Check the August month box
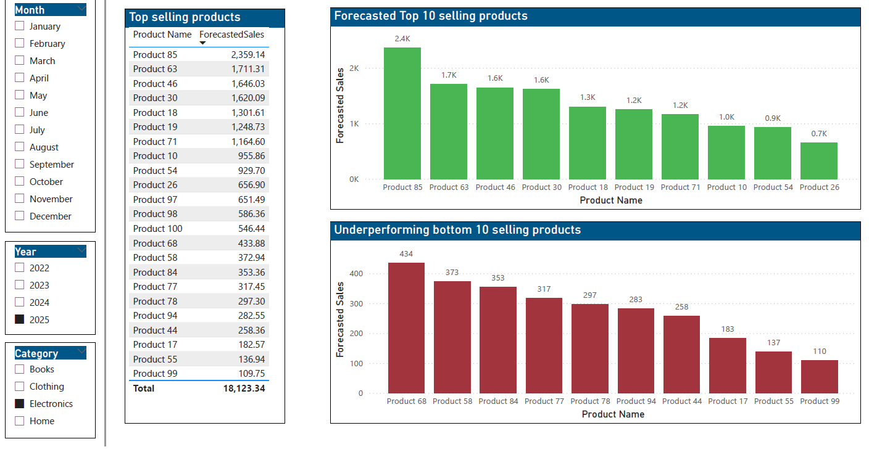Image resolution: width=869 pixels, height=452 pixels. (20, 147)
